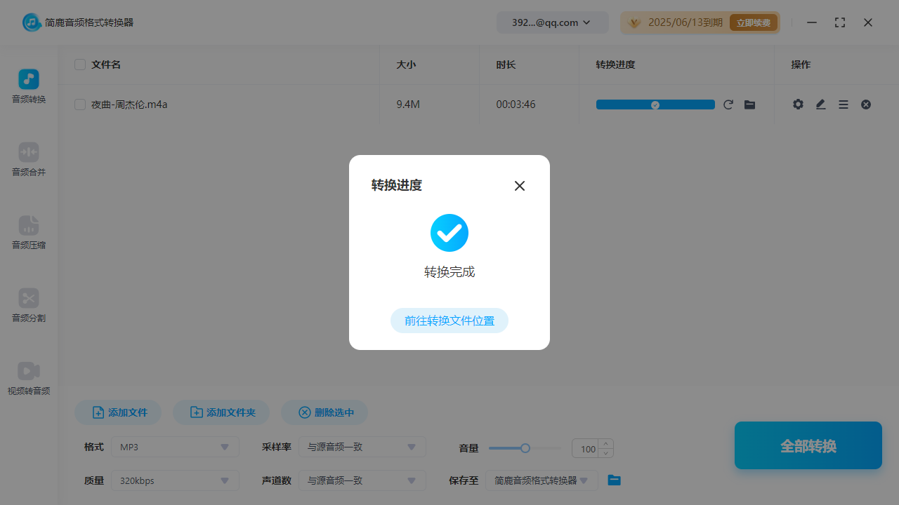This screenshot has height=505, width=899.
Task: Open the 格式 MP3 dropdown
Action: (x=174, y=447)
